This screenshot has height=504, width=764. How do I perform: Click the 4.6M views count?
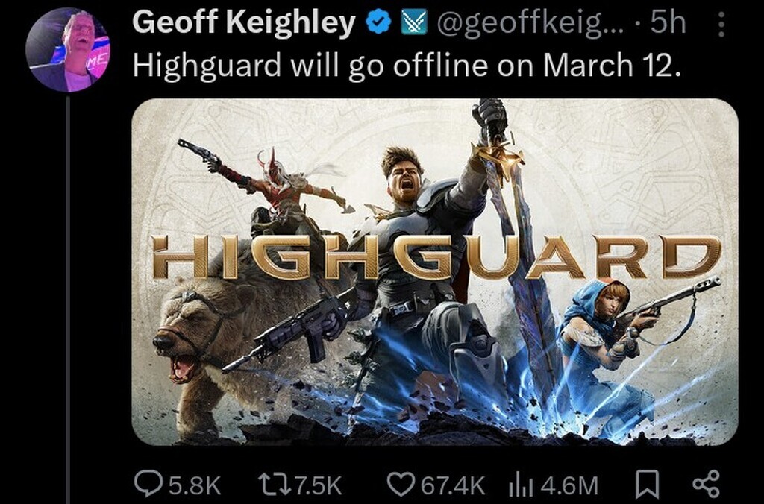[x=569, y=485]
